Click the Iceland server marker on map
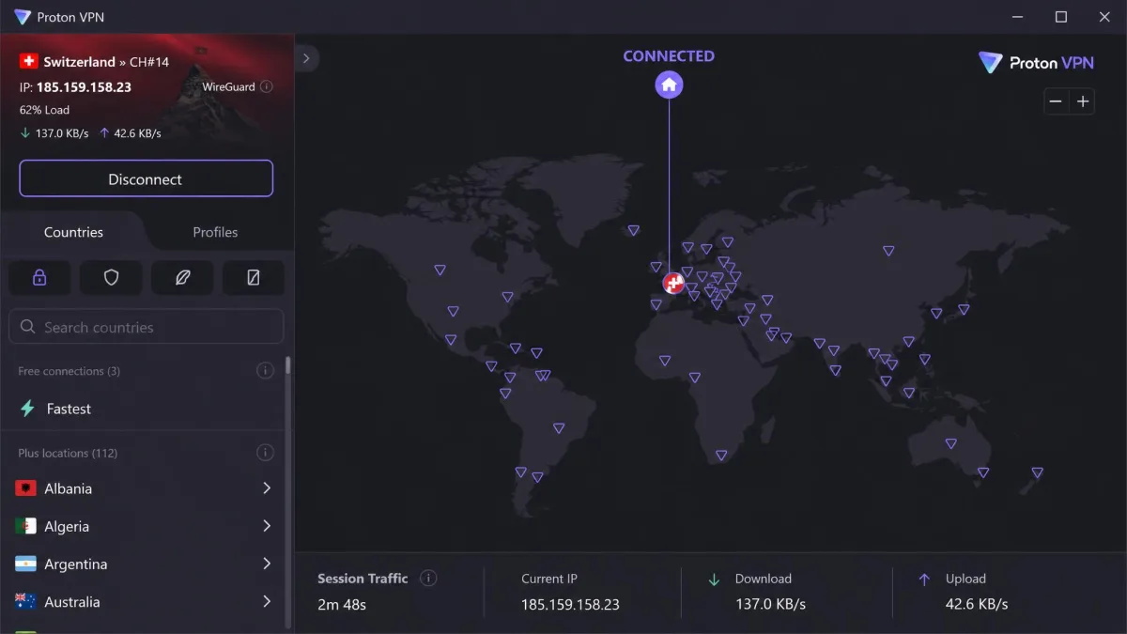 tap(633, 230)
